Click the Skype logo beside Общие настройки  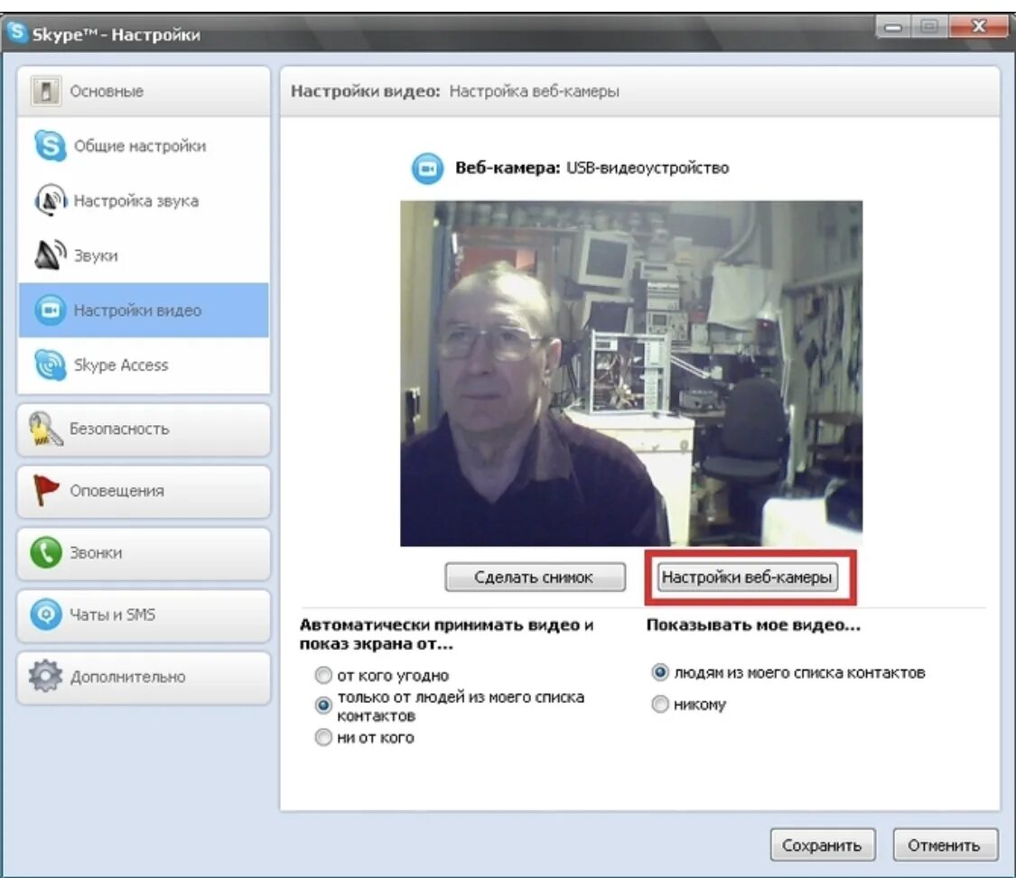point(50,145)
